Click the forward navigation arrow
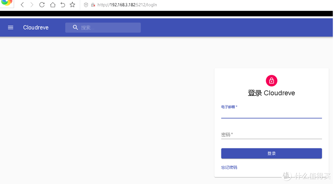Viewport: 334px width, 184px height. 32,5
